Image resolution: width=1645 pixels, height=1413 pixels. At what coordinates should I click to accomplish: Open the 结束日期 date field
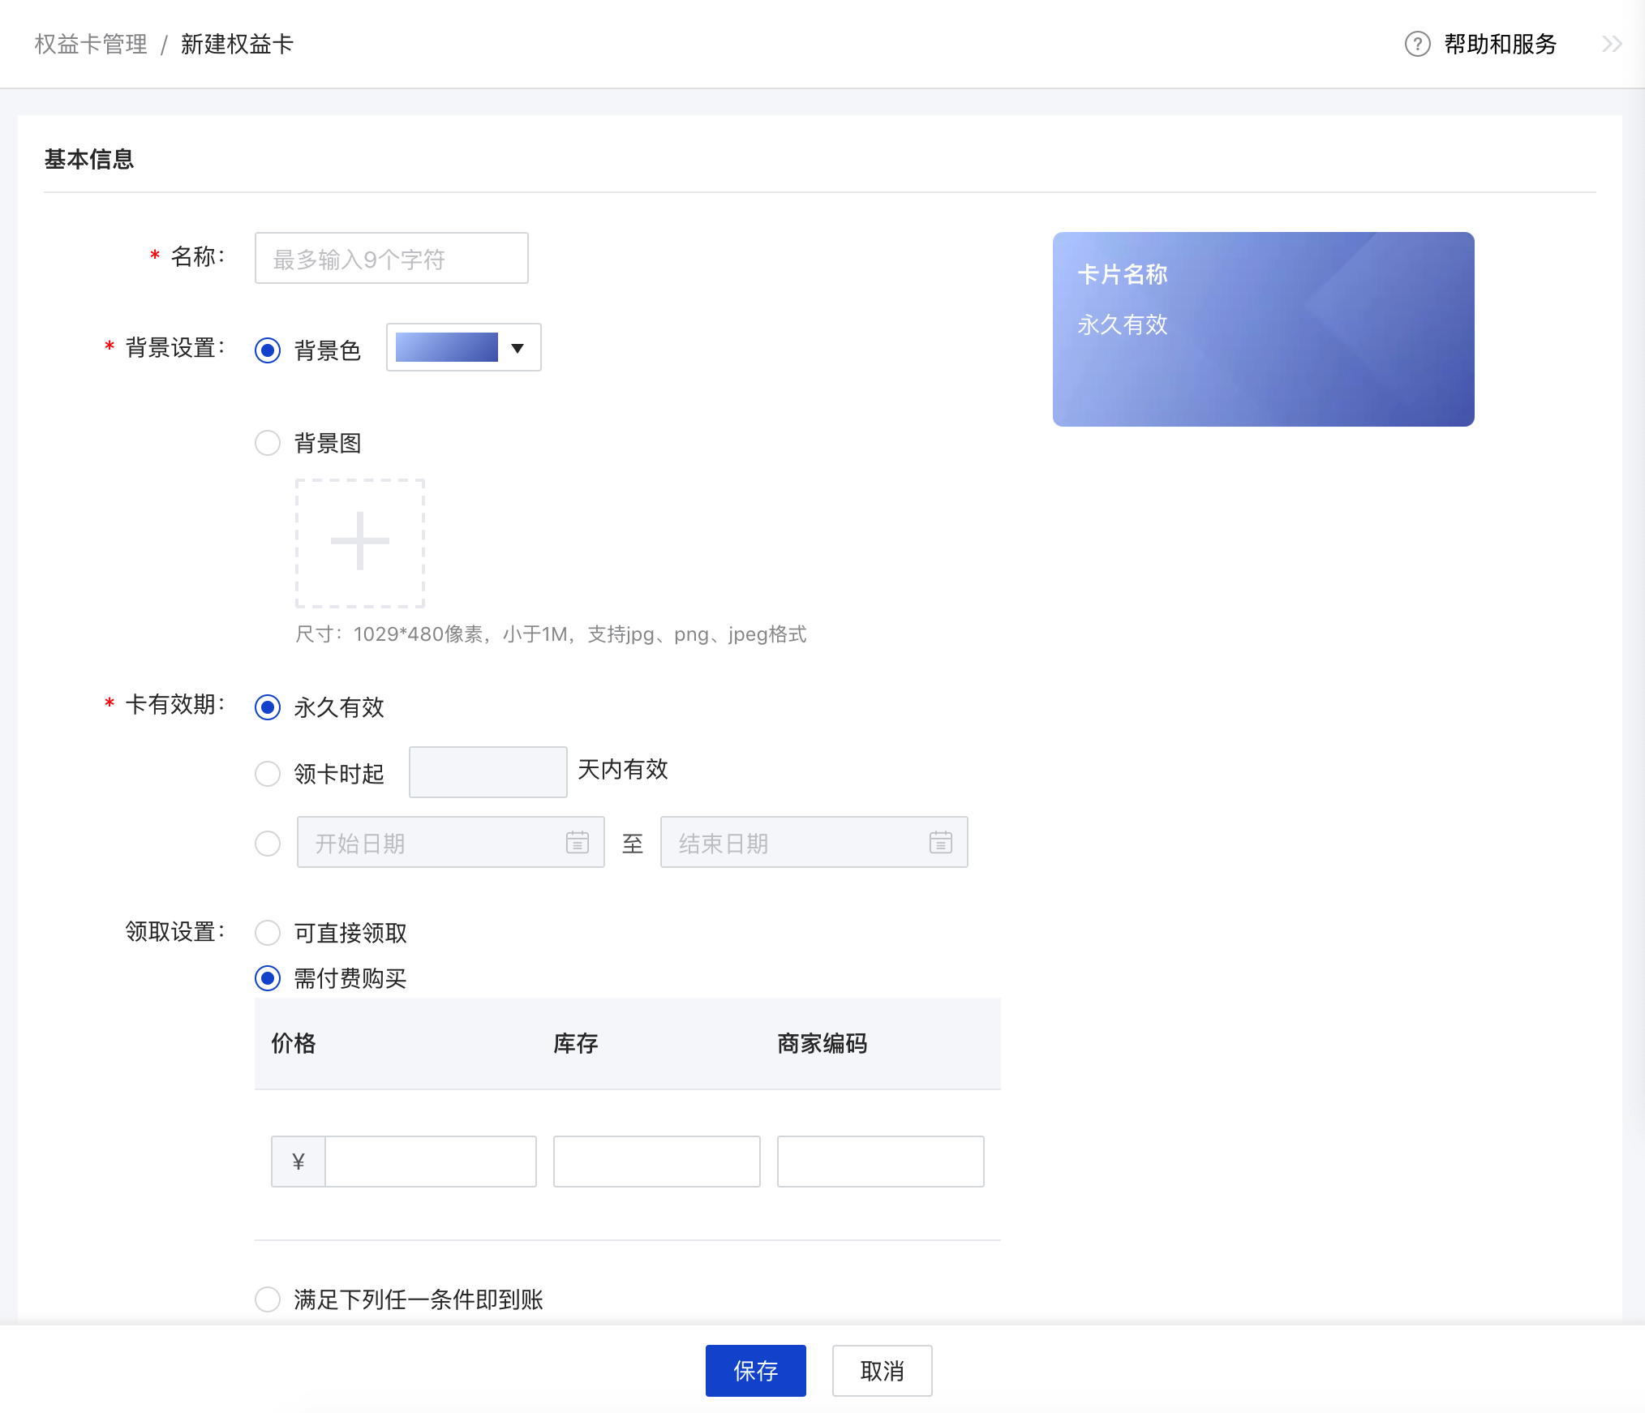(x=814, y=842)
